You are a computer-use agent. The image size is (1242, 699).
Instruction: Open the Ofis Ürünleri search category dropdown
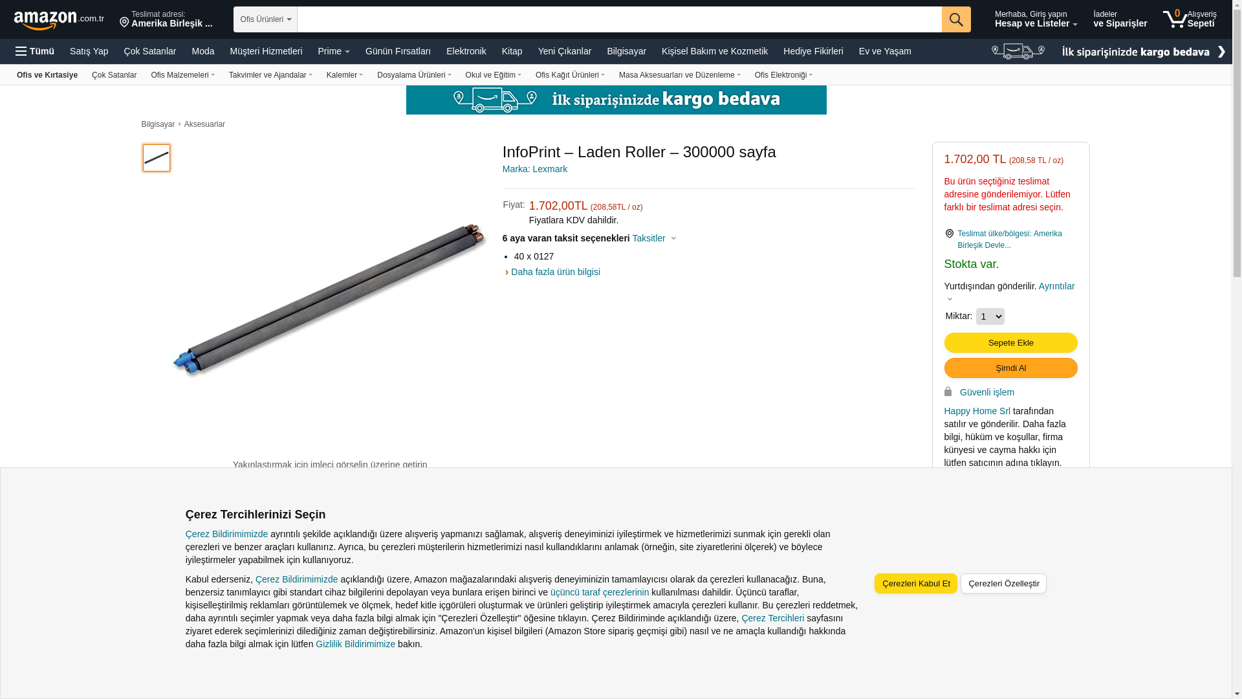[265, 19]
